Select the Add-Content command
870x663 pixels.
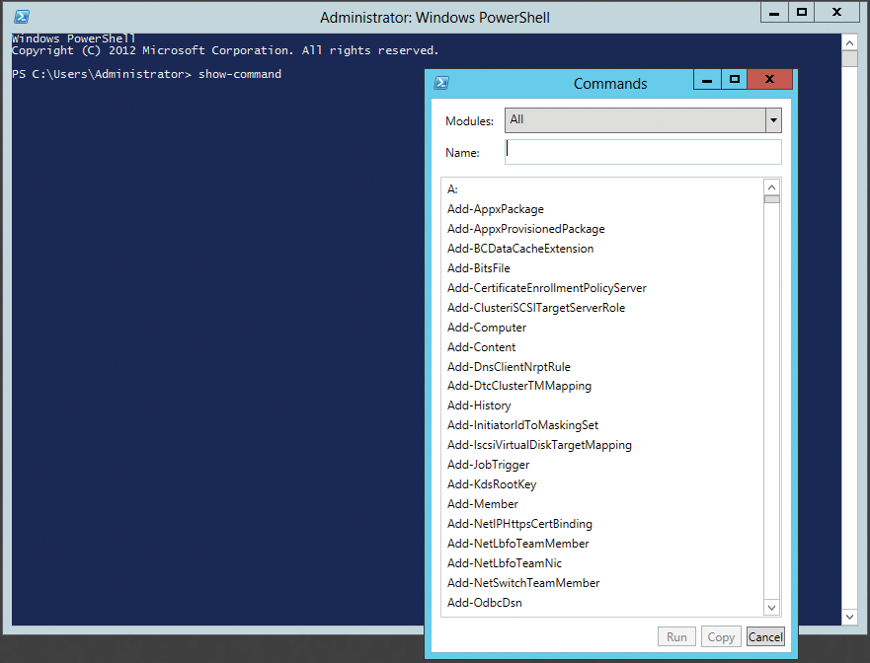coord(481,346)
